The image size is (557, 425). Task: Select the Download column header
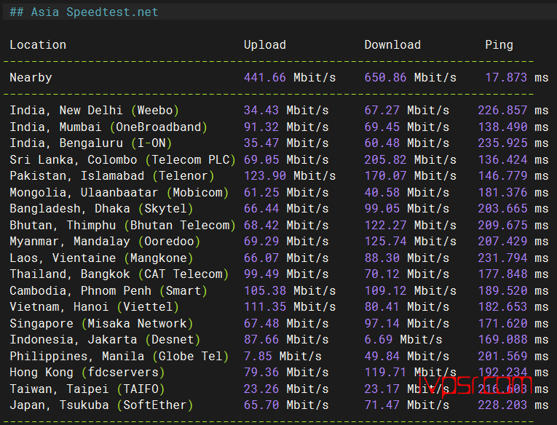pyautogui.click(x=392, y=44)
